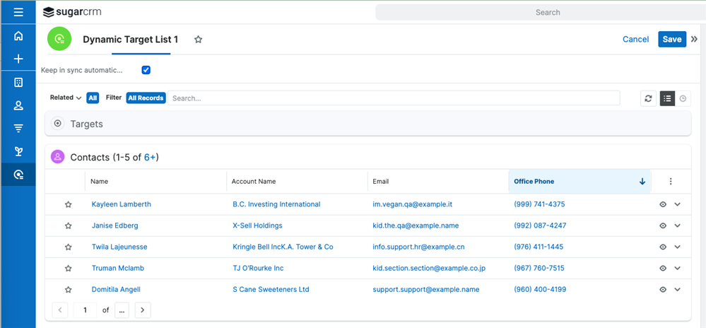Open column options three-dot menu
The image size is (706, 328).
click(671, 182)
